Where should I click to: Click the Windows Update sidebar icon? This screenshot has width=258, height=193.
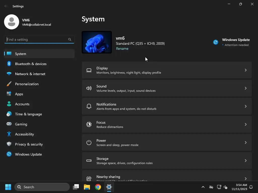click(x=9, y=154)
